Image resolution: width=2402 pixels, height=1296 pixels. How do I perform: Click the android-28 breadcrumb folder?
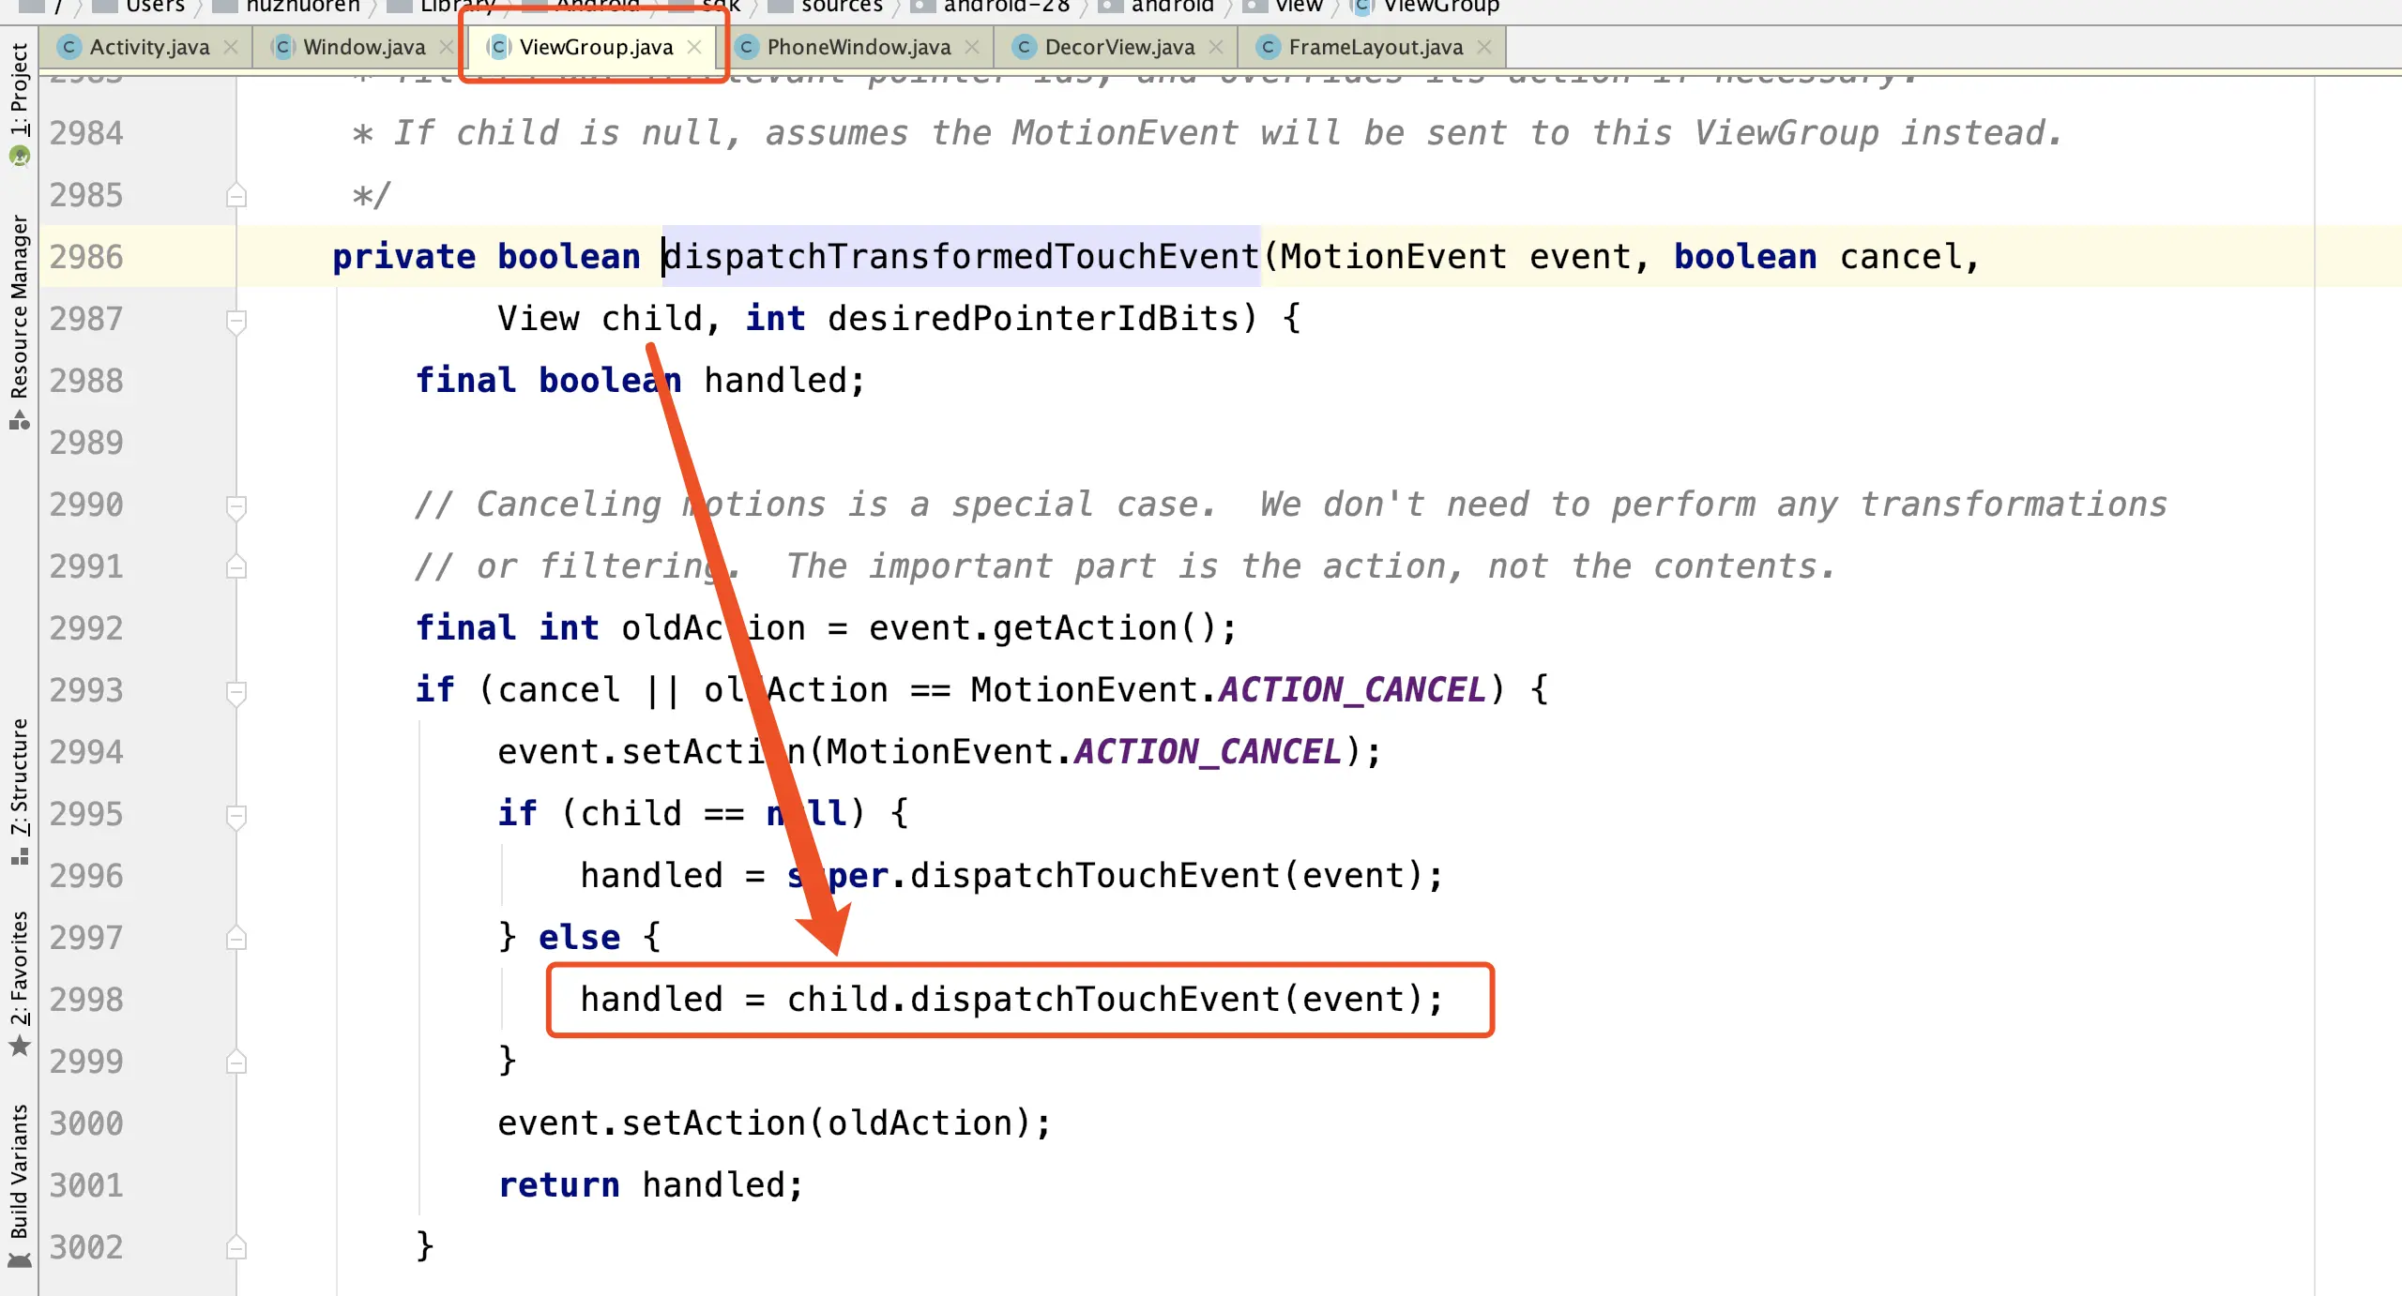[x=1006, y=8]
